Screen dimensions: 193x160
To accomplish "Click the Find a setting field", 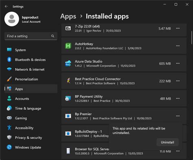I will [x=31, y=36].
